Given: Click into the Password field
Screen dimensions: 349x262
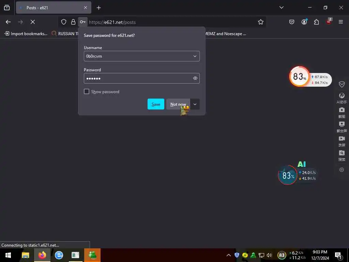Looking at the screenshot, I should click(141, 78).
